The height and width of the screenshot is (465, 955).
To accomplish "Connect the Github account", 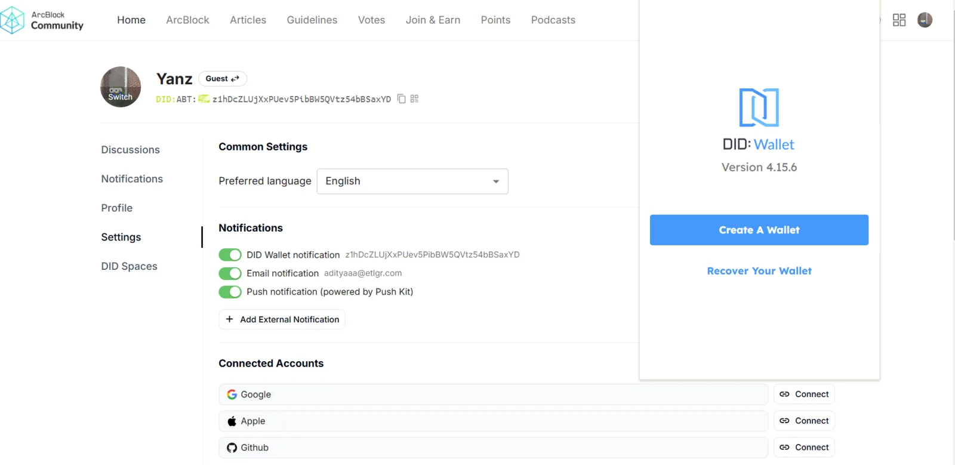I will (804, 448).
